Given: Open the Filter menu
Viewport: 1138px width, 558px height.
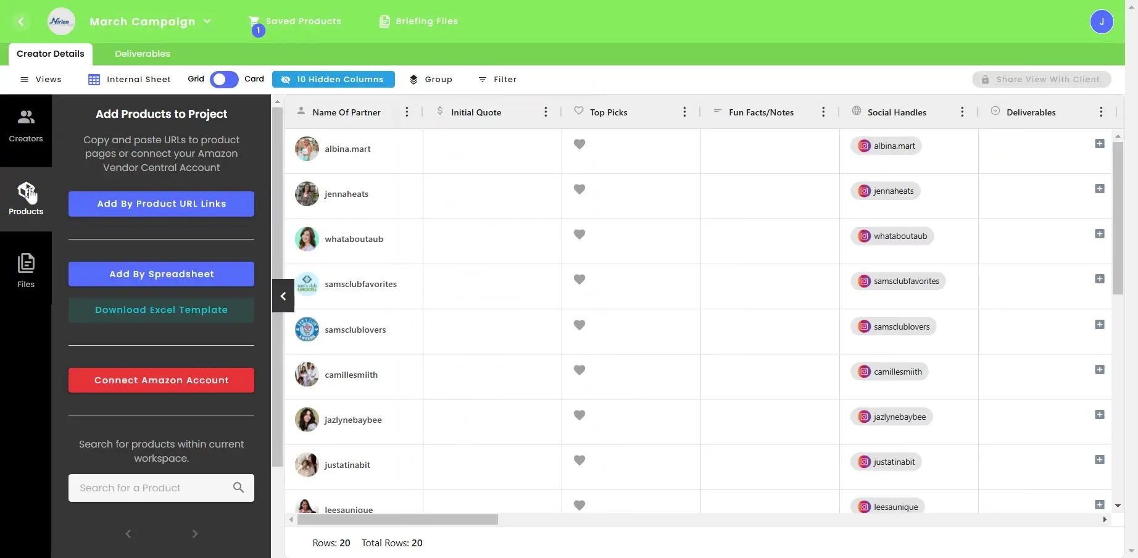Looking at the screenshot, I should [x=497, y=79].
